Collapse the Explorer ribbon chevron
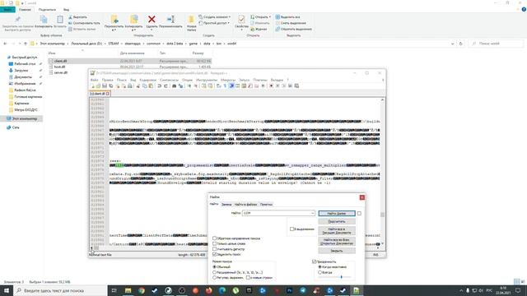This screenshot has height=296, width=527. (518, 9)
